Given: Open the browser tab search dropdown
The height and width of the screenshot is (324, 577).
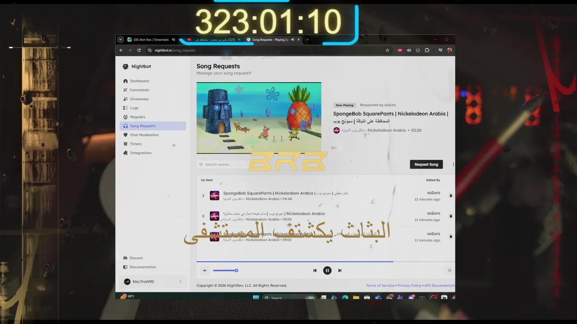Looking at the screenshot, I should (120, 40).
